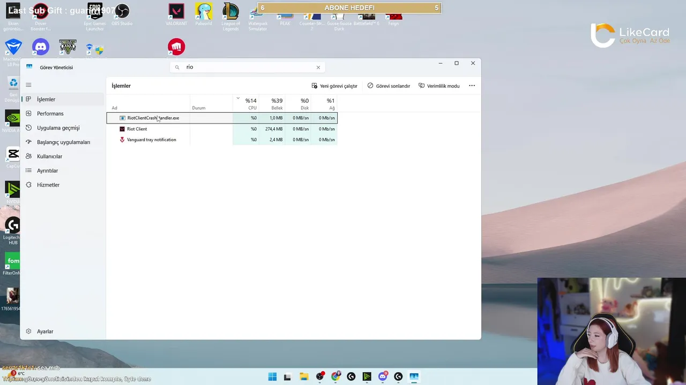Sort processes by the Ad column
This screenshot has width=686, height=385.
coord(148,104)
